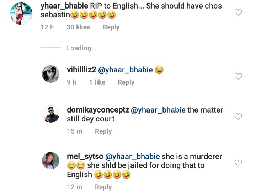
Task: Tap the Loading replies expander line
Action: coord(69,48)
